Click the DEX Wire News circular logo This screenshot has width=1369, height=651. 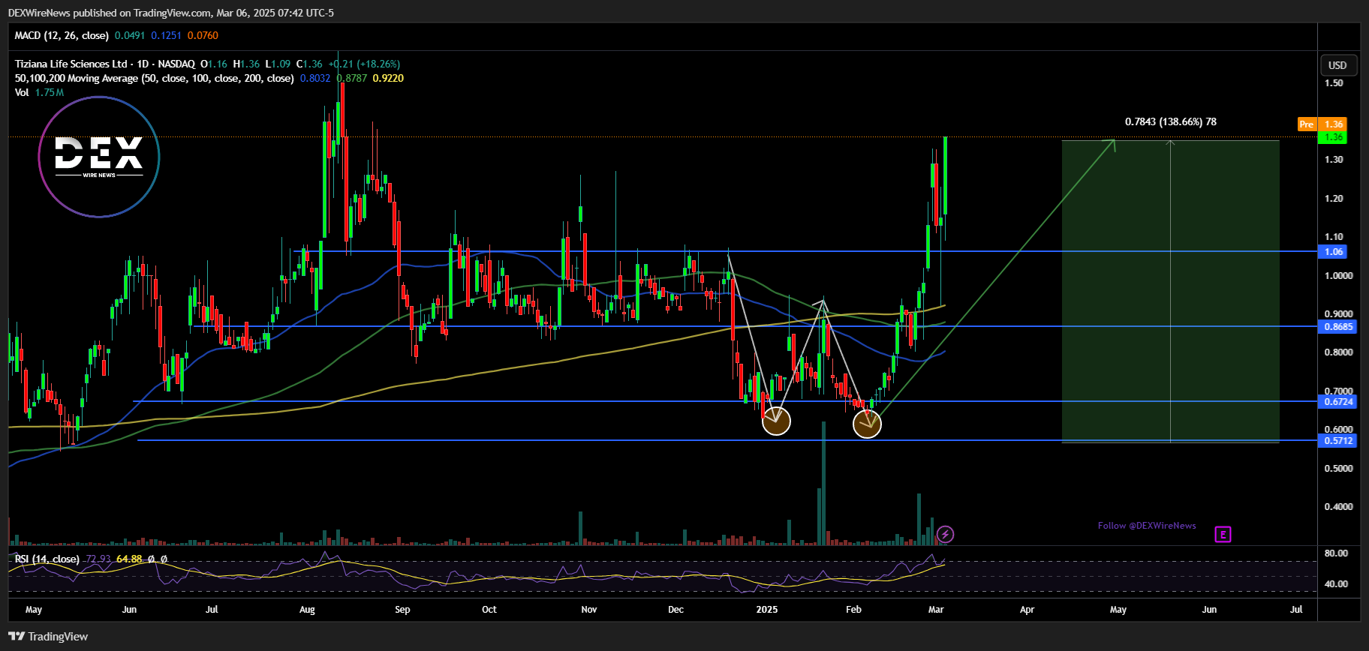(x=99, y=157)
